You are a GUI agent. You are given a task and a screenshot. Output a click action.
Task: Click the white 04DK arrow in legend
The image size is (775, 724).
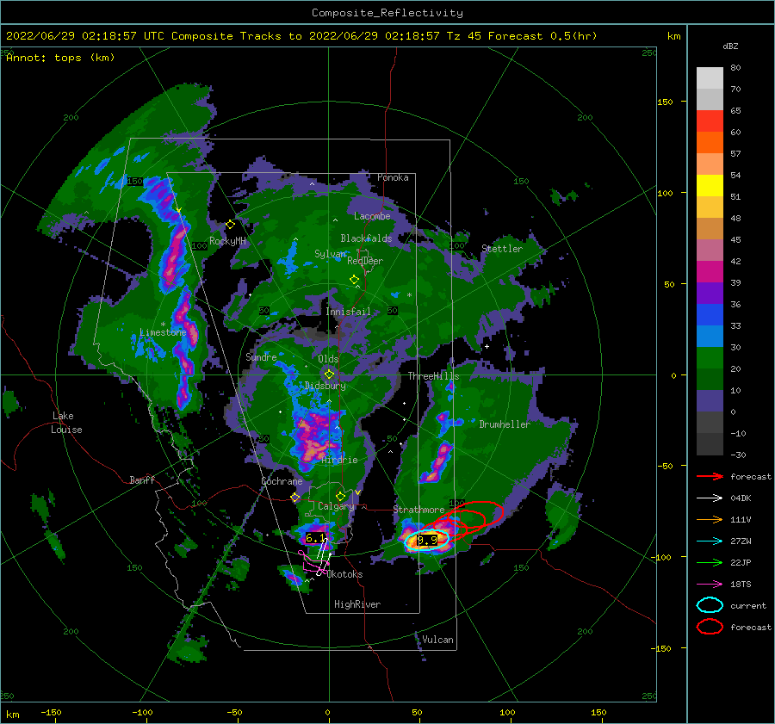[x=710, y=498]
